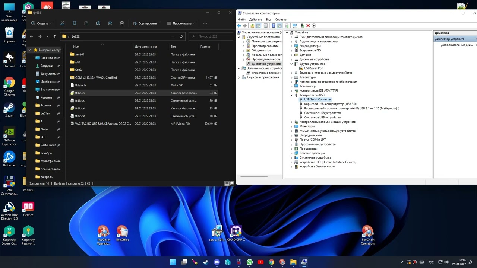Screen dimensions: 477x268
Task: Click the blue Help question-mark toolbar icon
Action: pyautogui.click(x=273, y=26)
